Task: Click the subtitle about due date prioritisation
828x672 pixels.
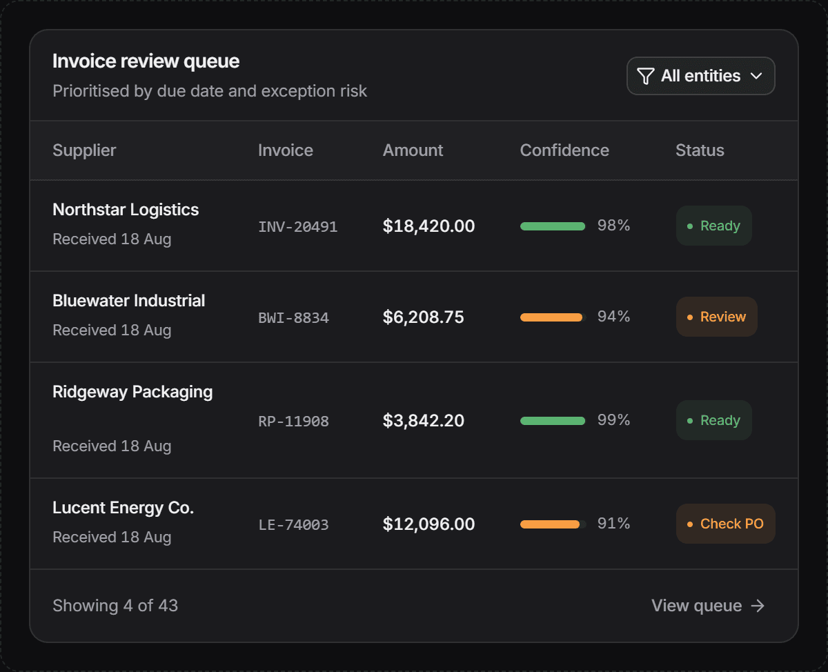Action: (x=210, y=91)
